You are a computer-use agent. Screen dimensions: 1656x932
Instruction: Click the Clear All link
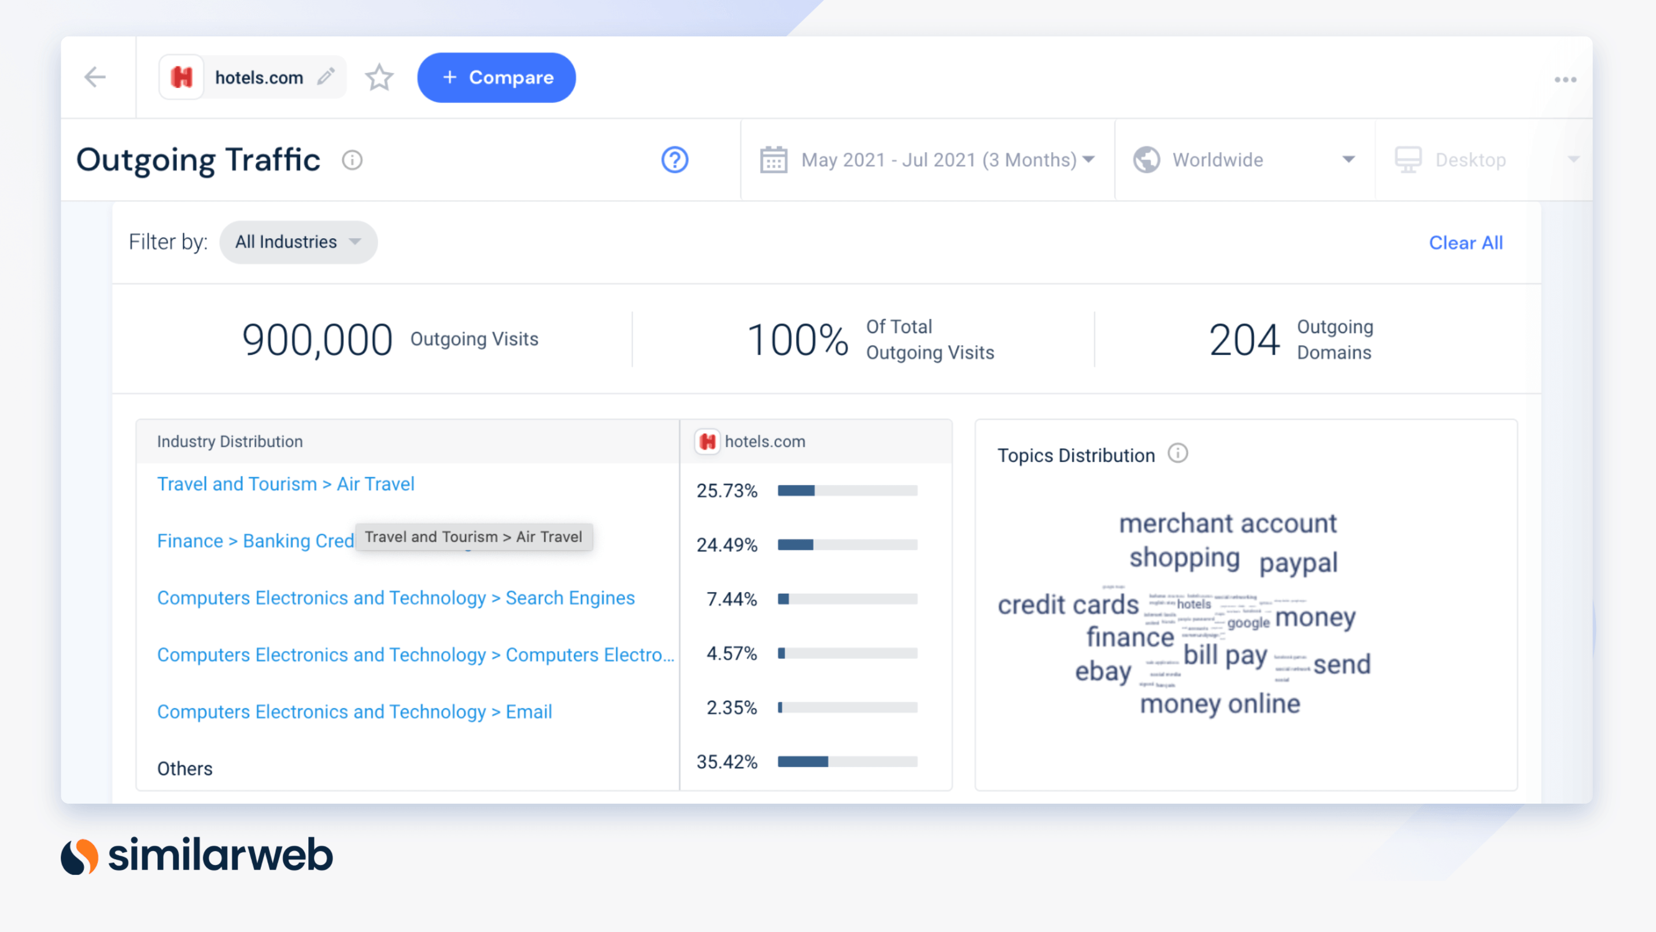1465,241
